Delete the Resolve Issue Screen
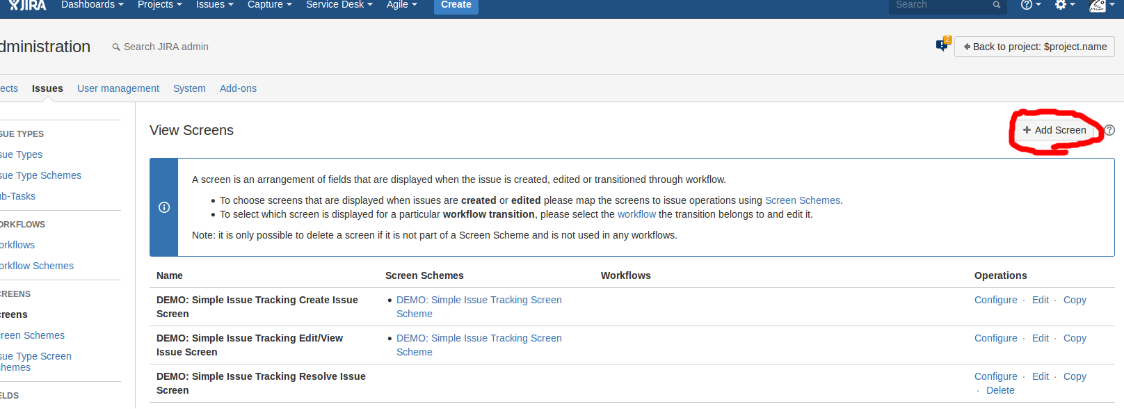This screenshot has height=409, width=1124. tap(1000, 390)
